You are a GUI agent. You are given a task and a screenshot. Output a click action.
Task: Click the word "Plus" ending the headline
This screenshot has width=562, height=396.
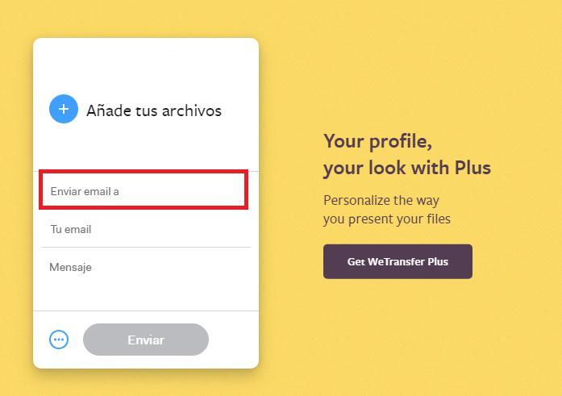(x=472, y=168)
